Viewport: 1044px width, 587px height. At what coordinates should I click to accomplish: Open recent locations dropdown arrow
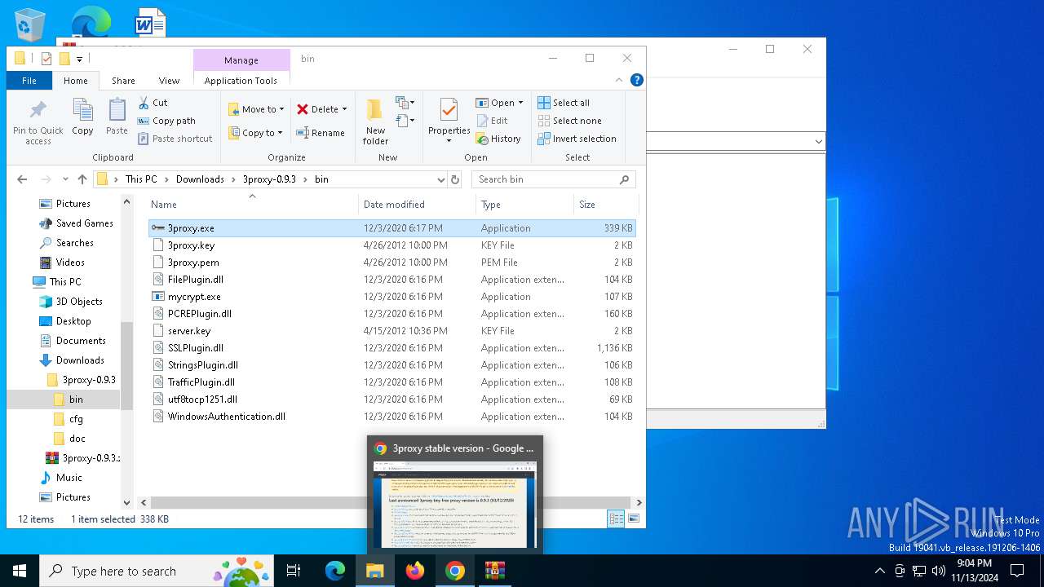click(x=65, y=179)
